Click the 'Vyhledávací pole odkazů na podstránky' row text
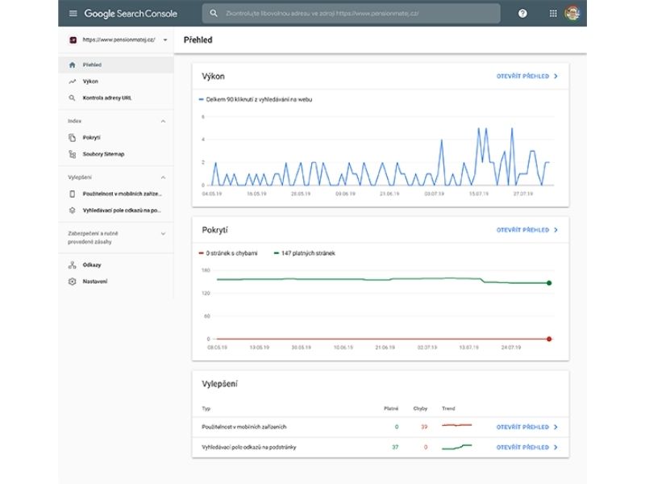The width and height of the screenshot is (645, 484). click(249, 448)
